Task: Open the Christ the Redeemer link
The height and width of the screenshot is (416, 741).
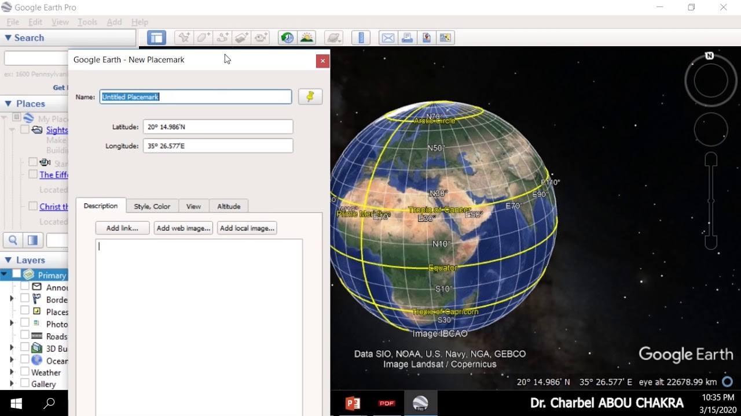Action: [x=54, y=206]
